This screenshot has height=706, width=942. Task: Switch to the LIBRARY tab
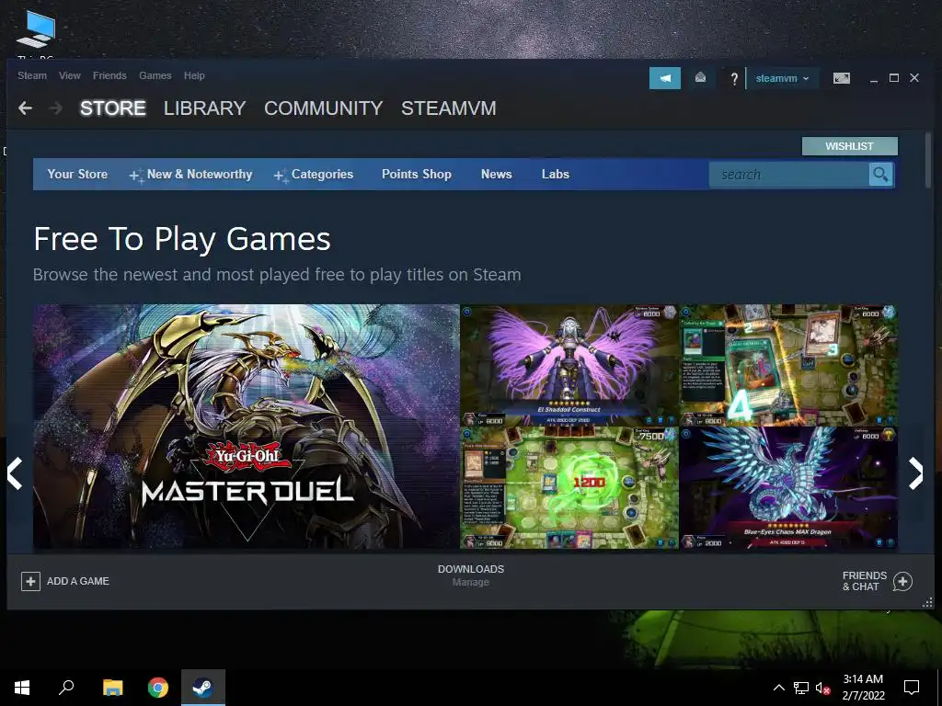pos(204,108)
